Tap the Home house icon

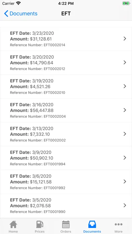pyautogui.click(x=13, y=224)
